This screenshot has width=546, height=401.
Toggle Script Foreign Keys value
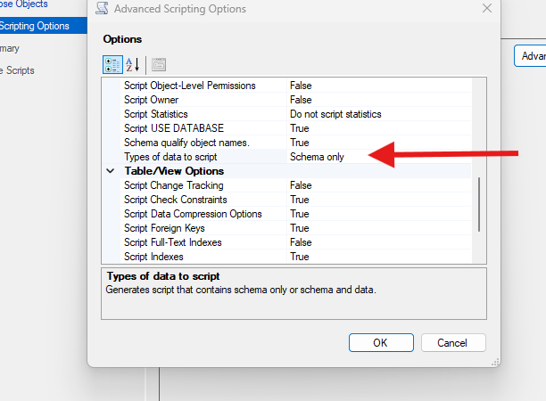(x=384, y=228)
